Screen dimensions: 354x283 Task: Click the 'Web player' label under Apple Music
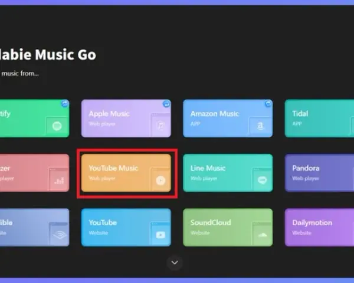click(x=102, y=124)
